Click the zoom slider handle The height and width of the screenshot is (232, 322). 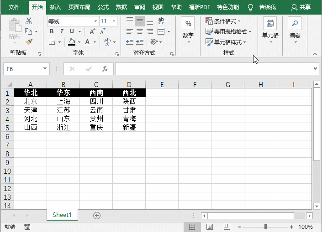(265, 227)
